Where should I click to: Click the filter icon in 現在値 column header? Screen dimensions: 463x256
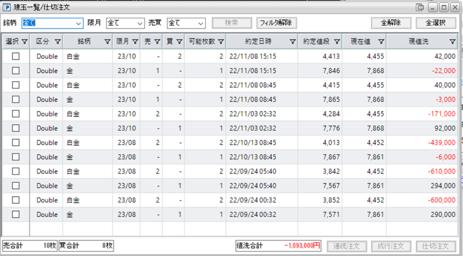[x=381, y=42]
